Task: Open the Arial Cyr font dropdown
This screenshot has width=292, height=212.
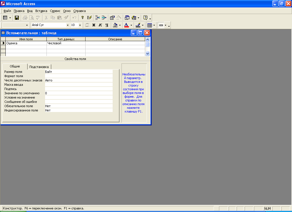Action: point(68,25)
